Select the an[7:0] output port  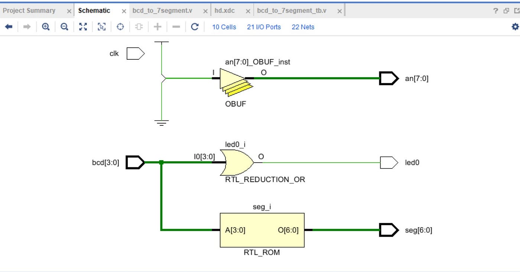[x=389, y=78]
